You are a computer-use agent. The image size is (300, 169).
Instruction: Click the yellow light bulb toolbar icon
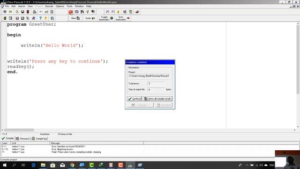click(x=118, y=12)
